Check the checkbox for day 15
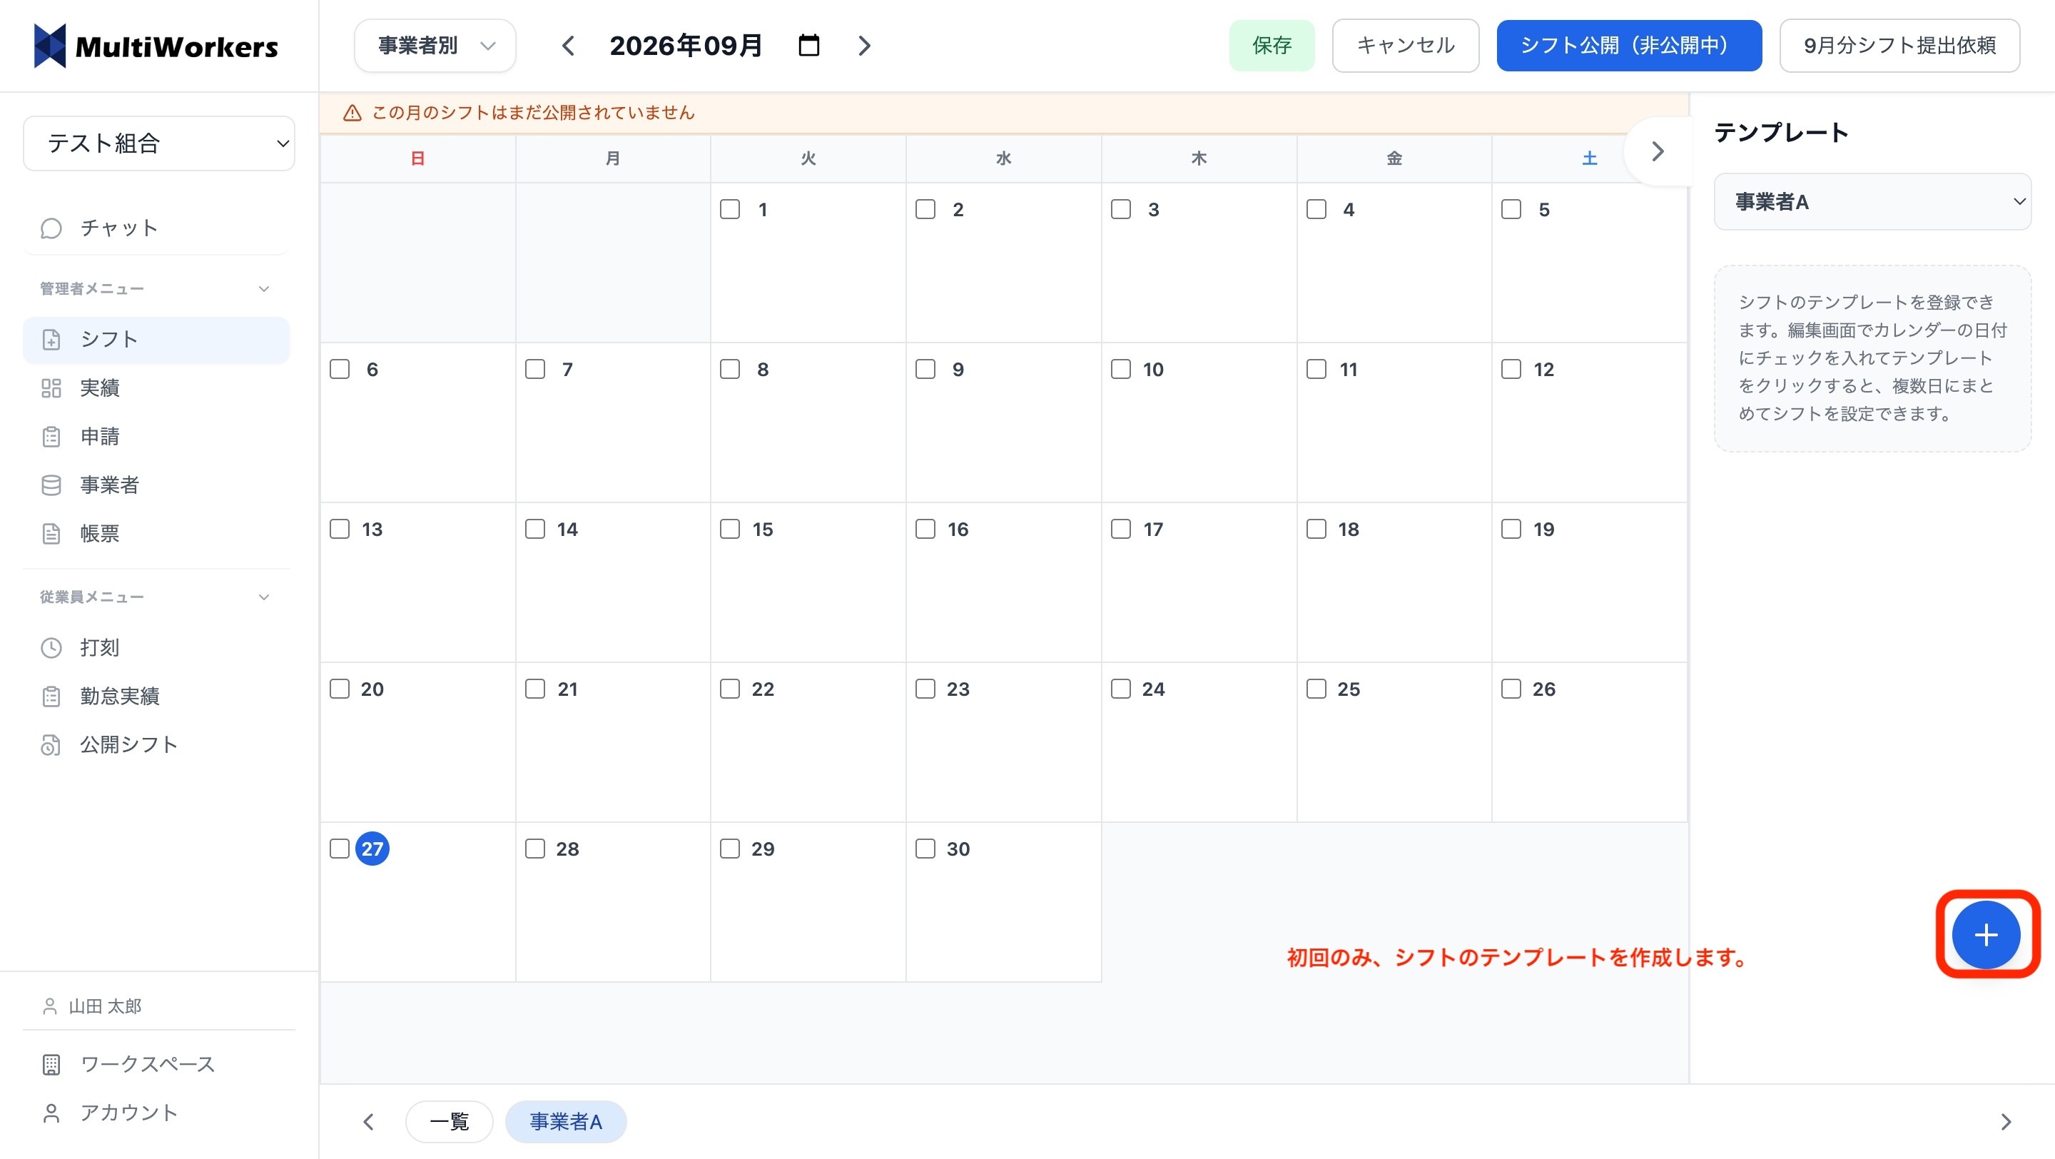 730,529
